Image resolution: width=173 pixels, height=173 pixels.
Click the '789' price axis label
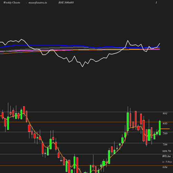point(165,134)
